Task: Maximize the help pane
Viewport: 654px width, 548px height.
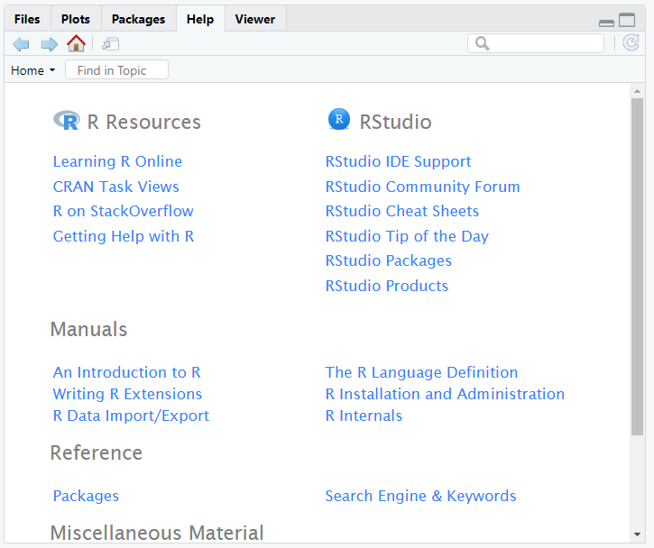Action: (x=627, y=20)
